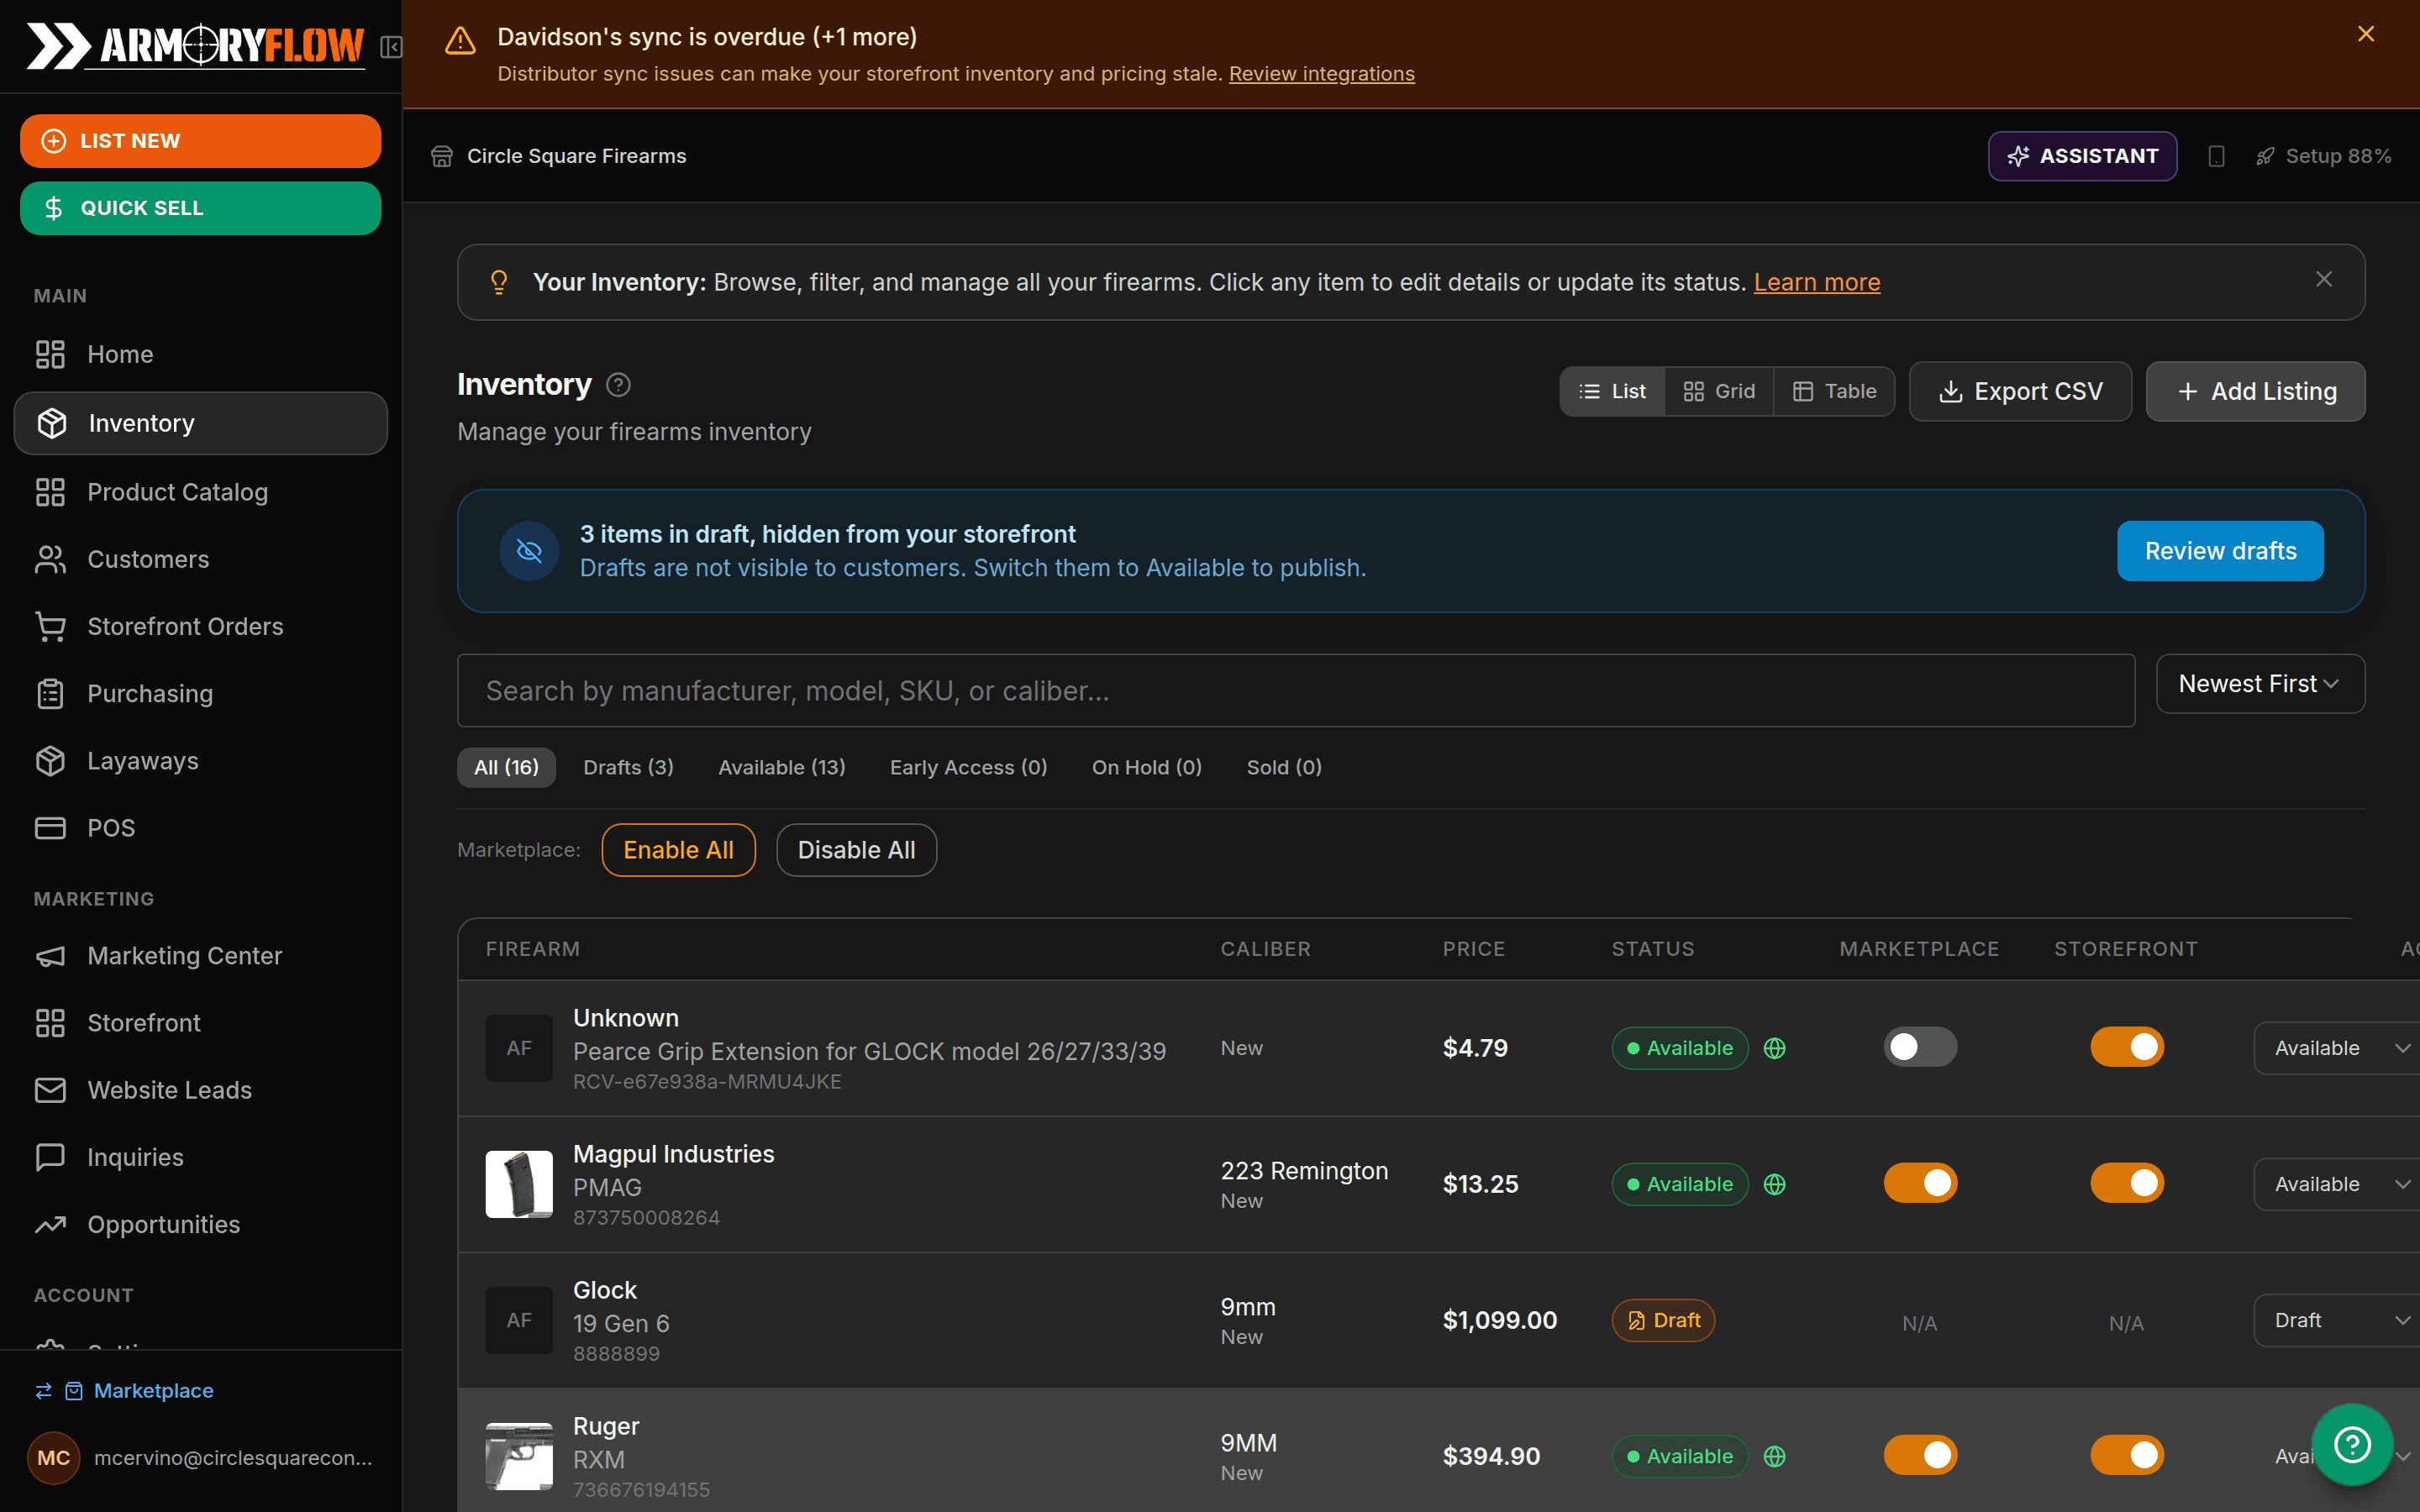Open Layaways page
The height and width of the screenshot is (1512, 2420).
(x=201, y=761)
